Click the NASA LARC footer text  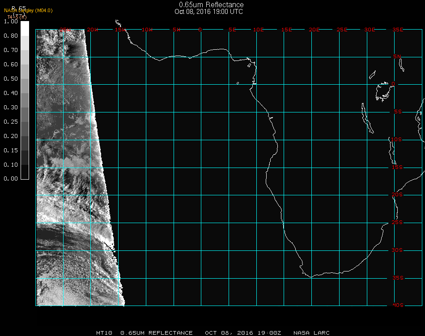[311, 333]
